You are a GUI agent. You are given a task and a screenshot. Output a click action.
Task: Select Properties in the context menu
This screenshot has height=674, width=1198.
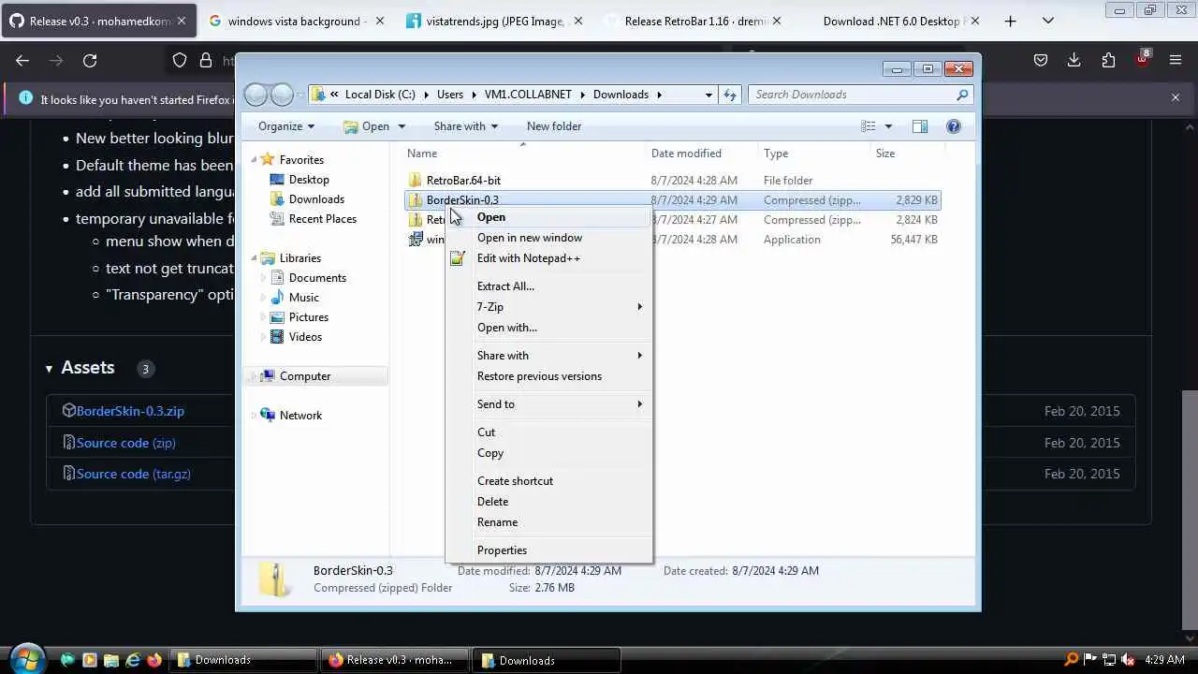click(548, 550)
